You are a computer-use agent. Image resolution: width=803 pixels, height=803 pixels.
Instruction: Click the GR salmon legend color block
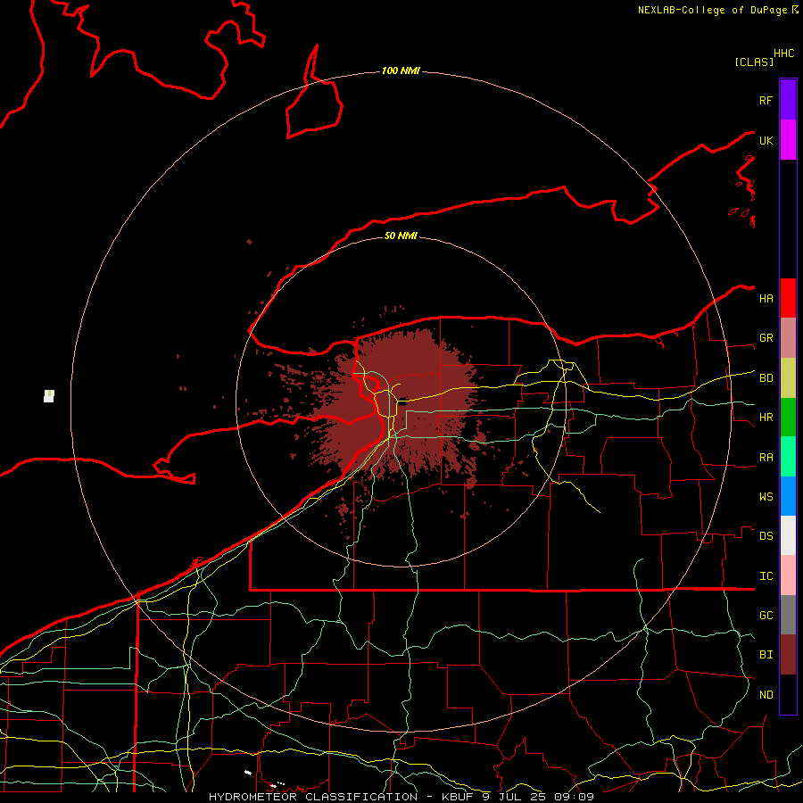point(788,338)
